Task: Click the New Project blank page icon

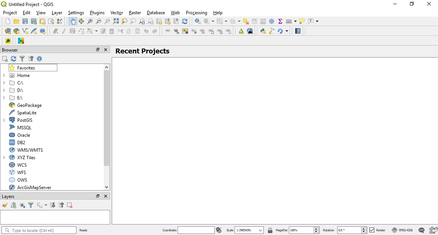Action: tap(7, 21)
